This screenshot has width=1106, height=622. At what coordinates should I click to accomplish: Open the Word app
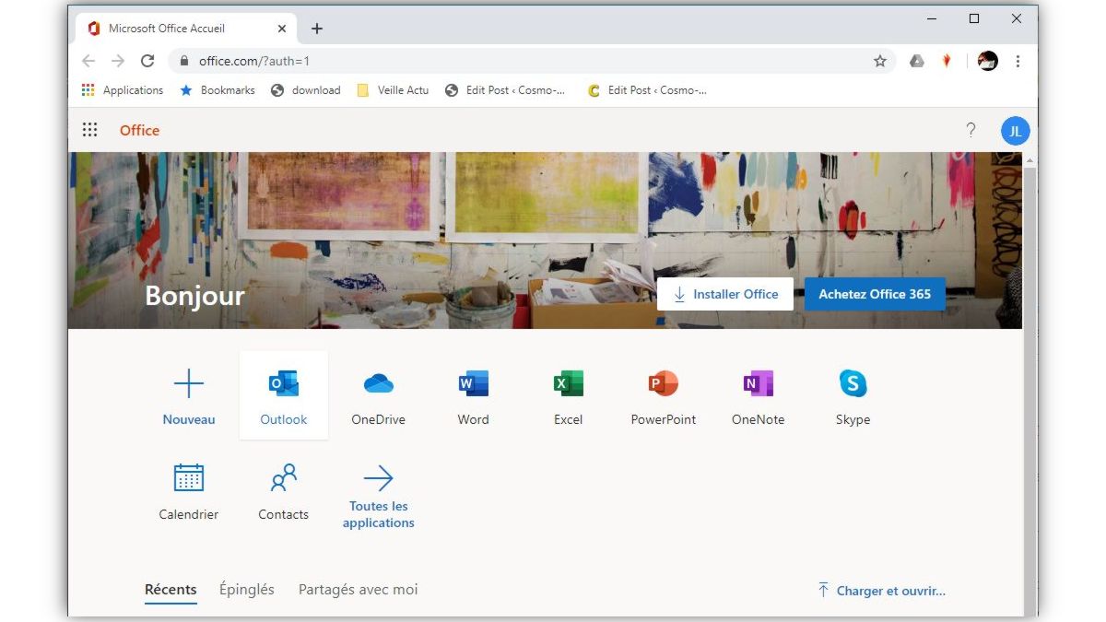[x=473, y=384]
